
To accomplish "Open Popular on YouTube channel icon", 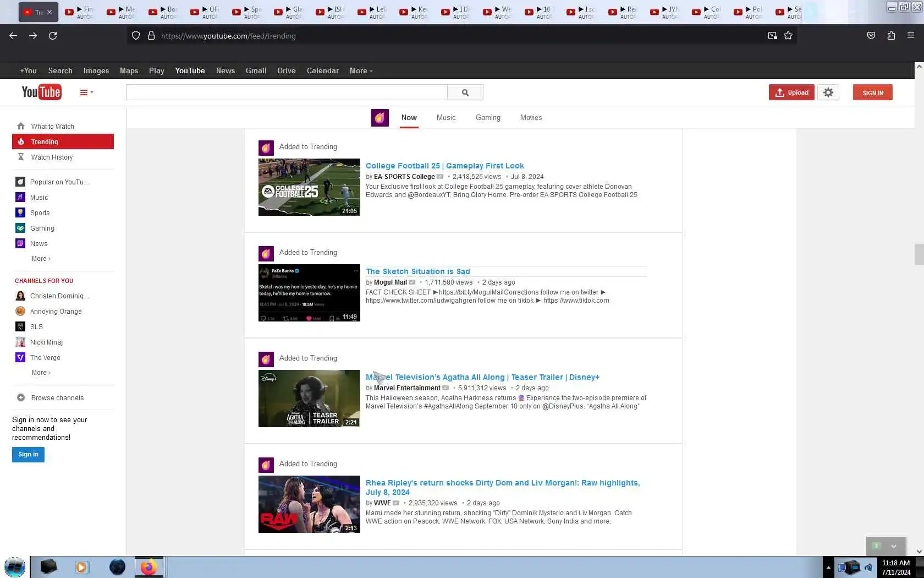I will (20, 182).
